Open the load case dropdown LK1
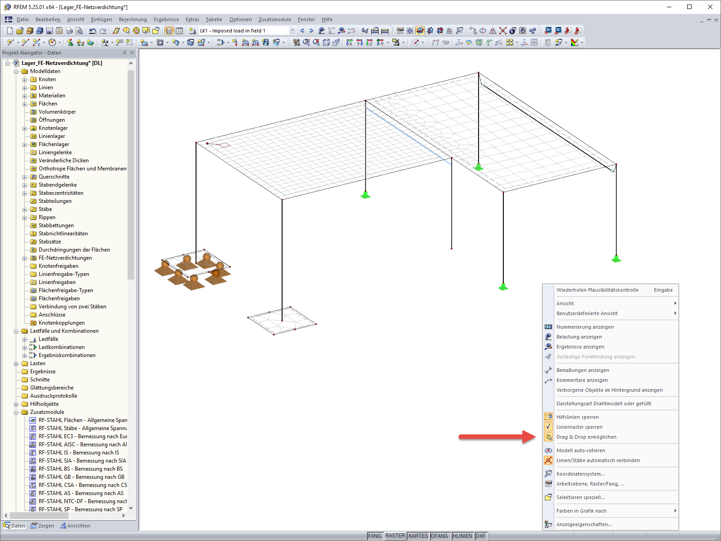The width and height of the screenshot is (721, 541). coord(292,31)
